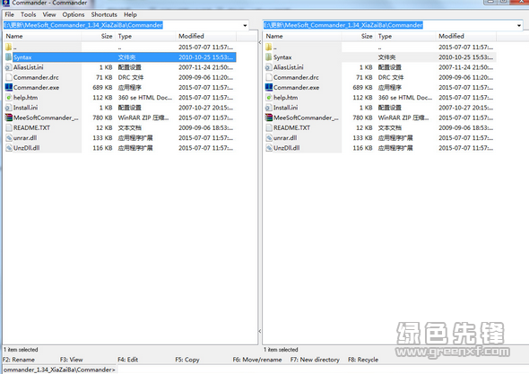Click the Commander.drc file icon in right pane
The image size is (529, 374).
pos(269,77)
